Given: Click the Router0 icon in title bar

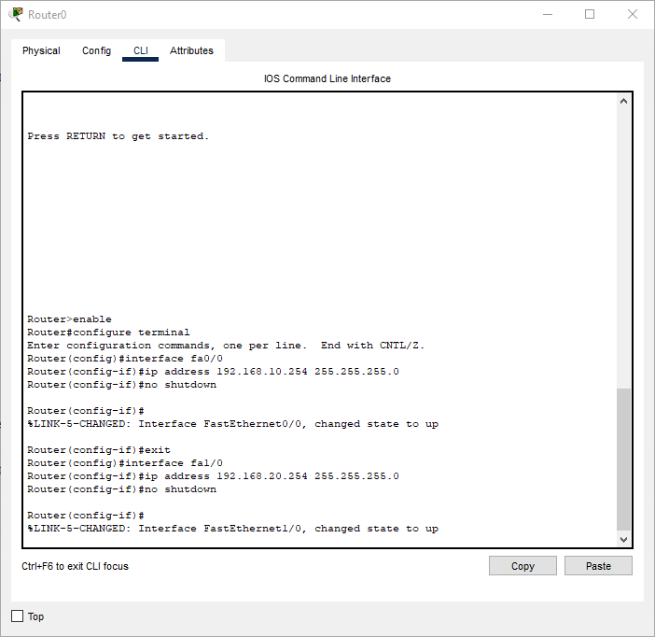Looking at the screenshot, I should tap(16, 14).
